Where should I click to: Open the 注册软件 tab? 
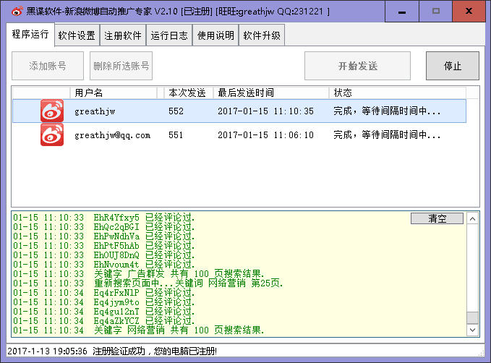point(123,35)
